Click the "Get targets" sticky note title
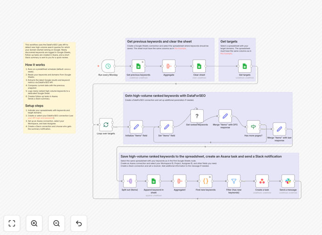The width and height of the screenshot is (322, 235). [229, 41]
